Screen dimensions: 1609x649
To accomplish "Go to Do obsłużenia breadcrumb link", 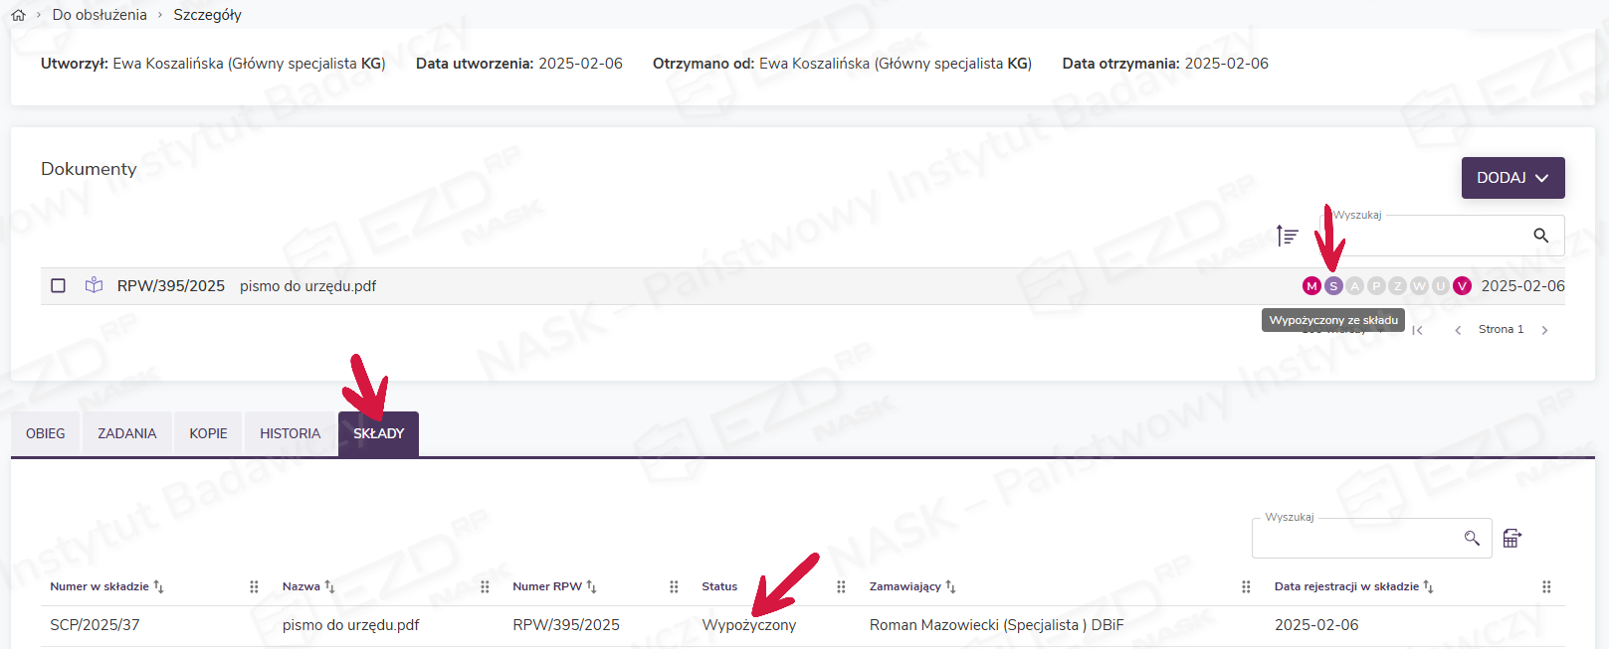I will coord(100,15).
